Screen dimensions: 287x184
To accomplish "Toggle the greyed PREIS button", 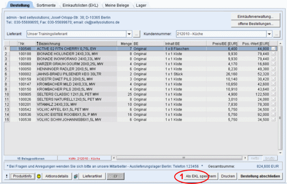I will [x=115, y=176].
